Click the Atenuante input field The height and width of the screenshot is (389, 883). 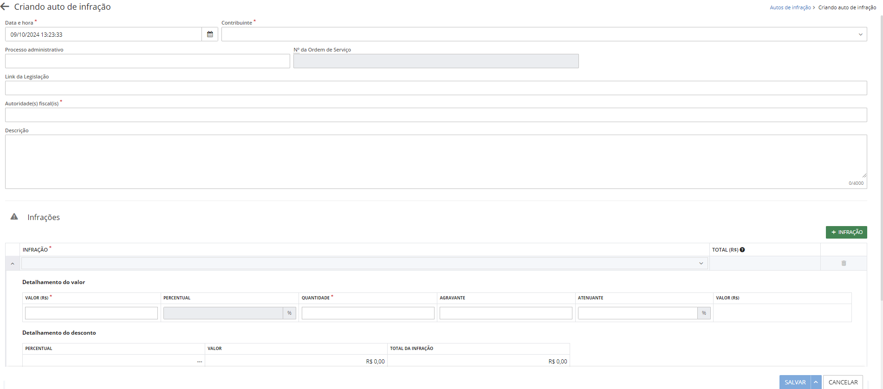tap(638, 313)
